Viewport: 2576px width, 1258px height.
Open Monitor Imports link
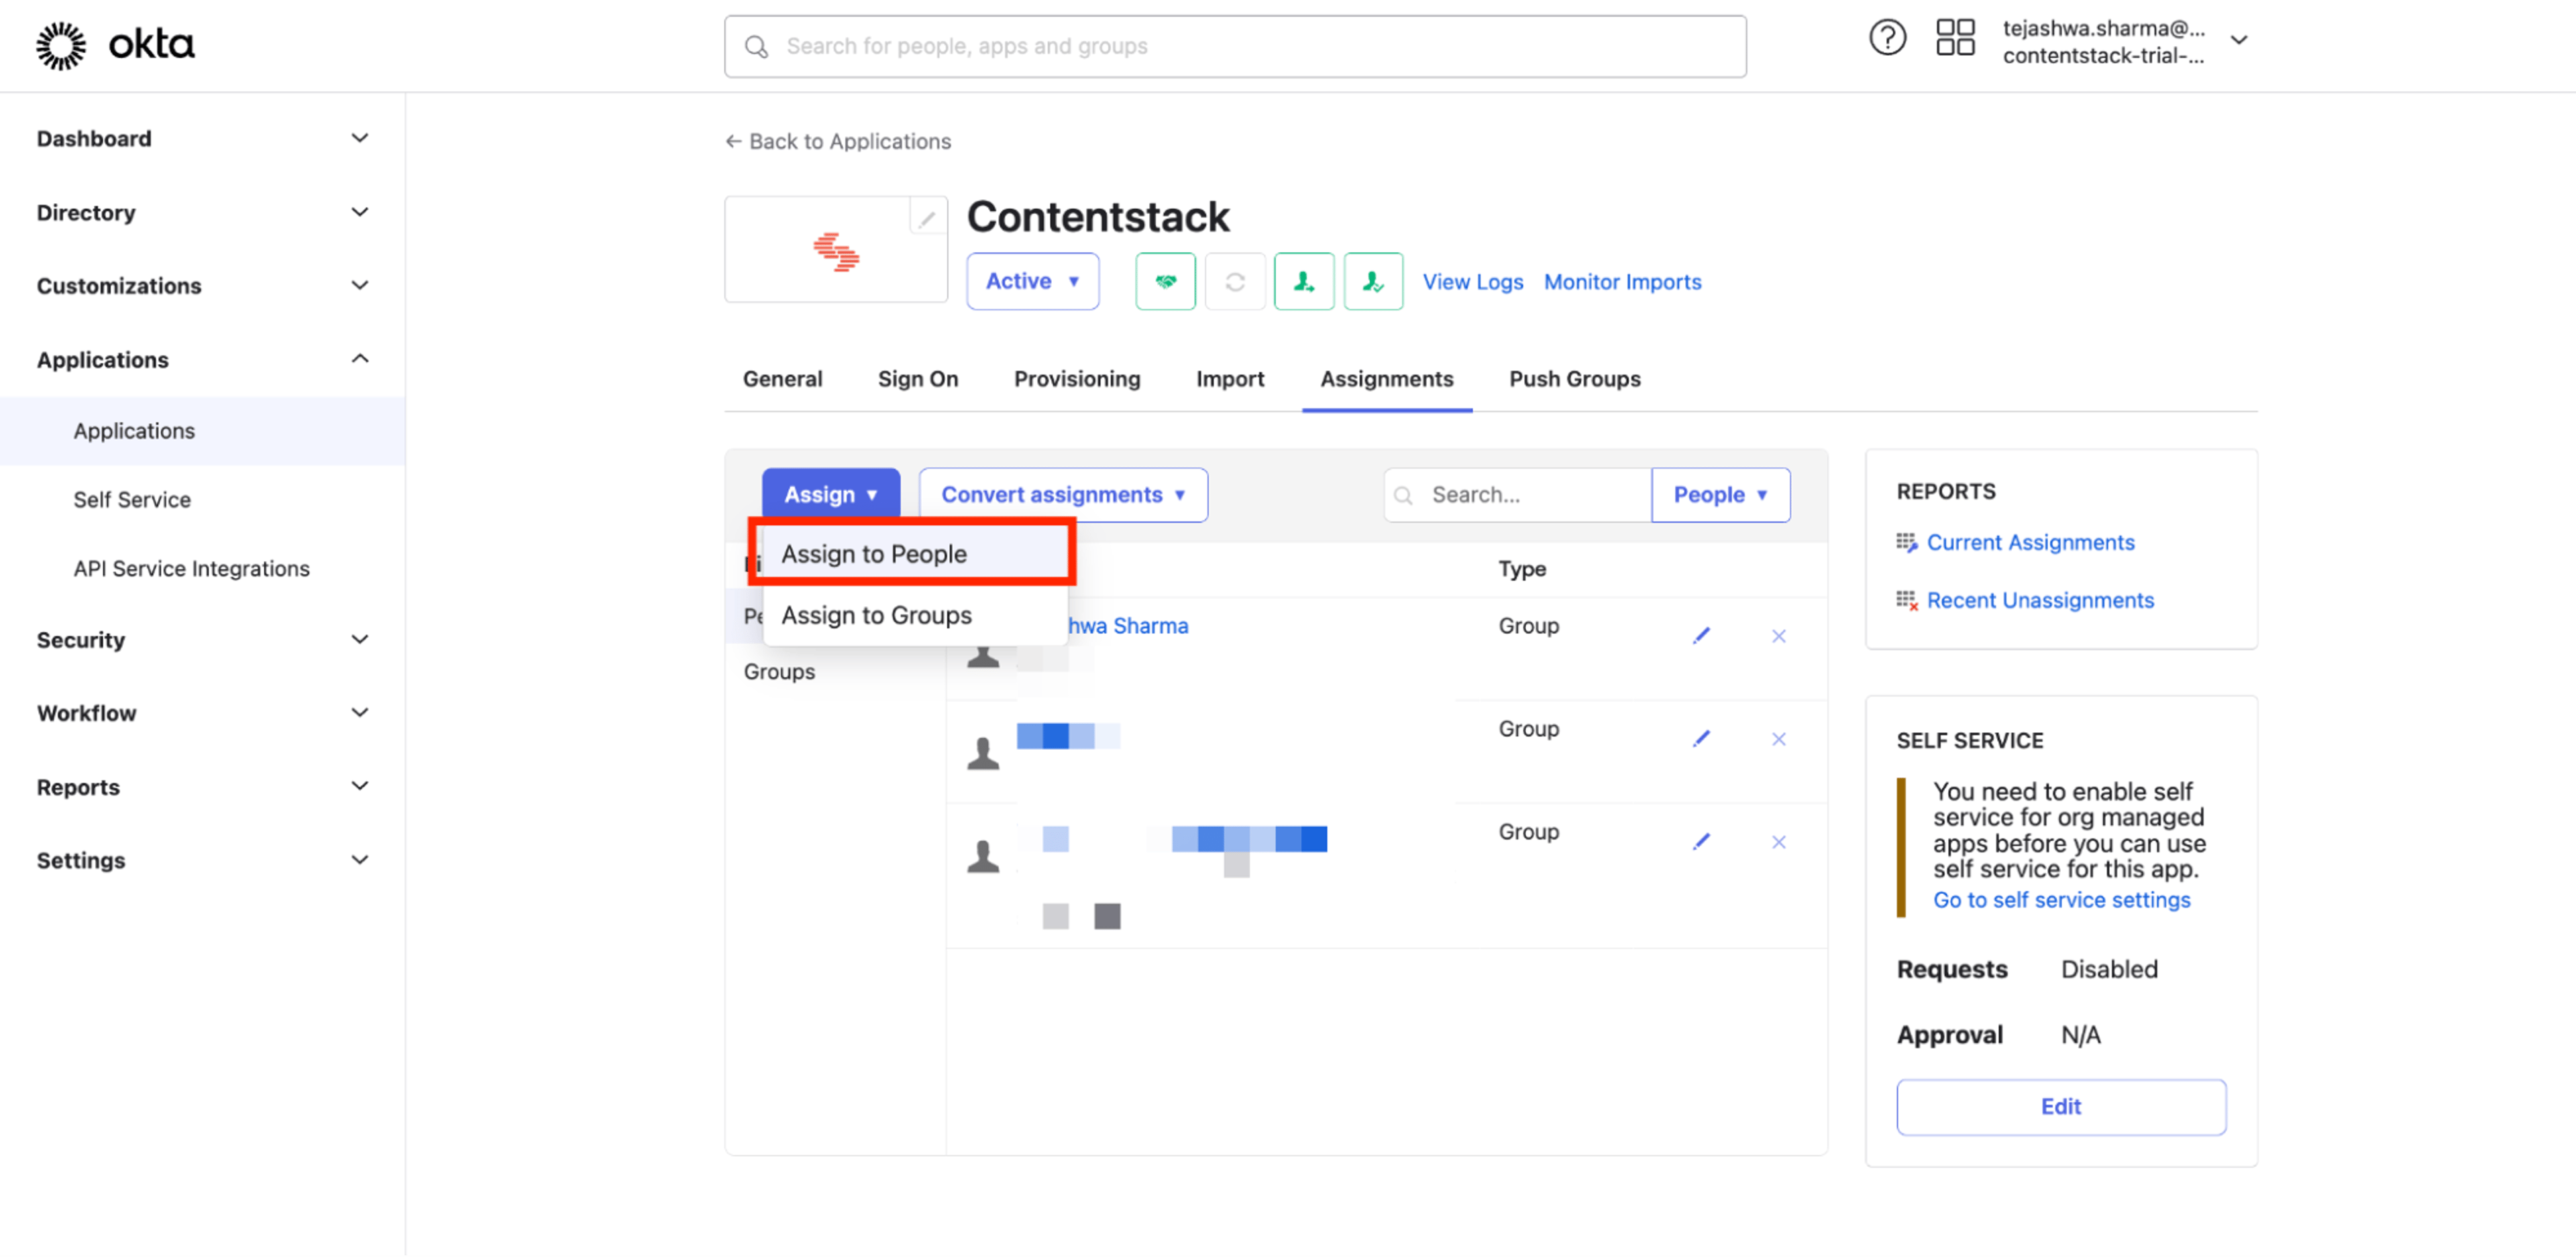(x=1622, y=282)
